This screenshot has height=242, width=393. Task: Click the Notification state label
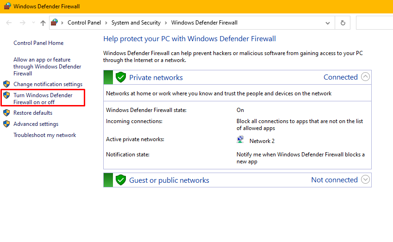pos(128,155)
